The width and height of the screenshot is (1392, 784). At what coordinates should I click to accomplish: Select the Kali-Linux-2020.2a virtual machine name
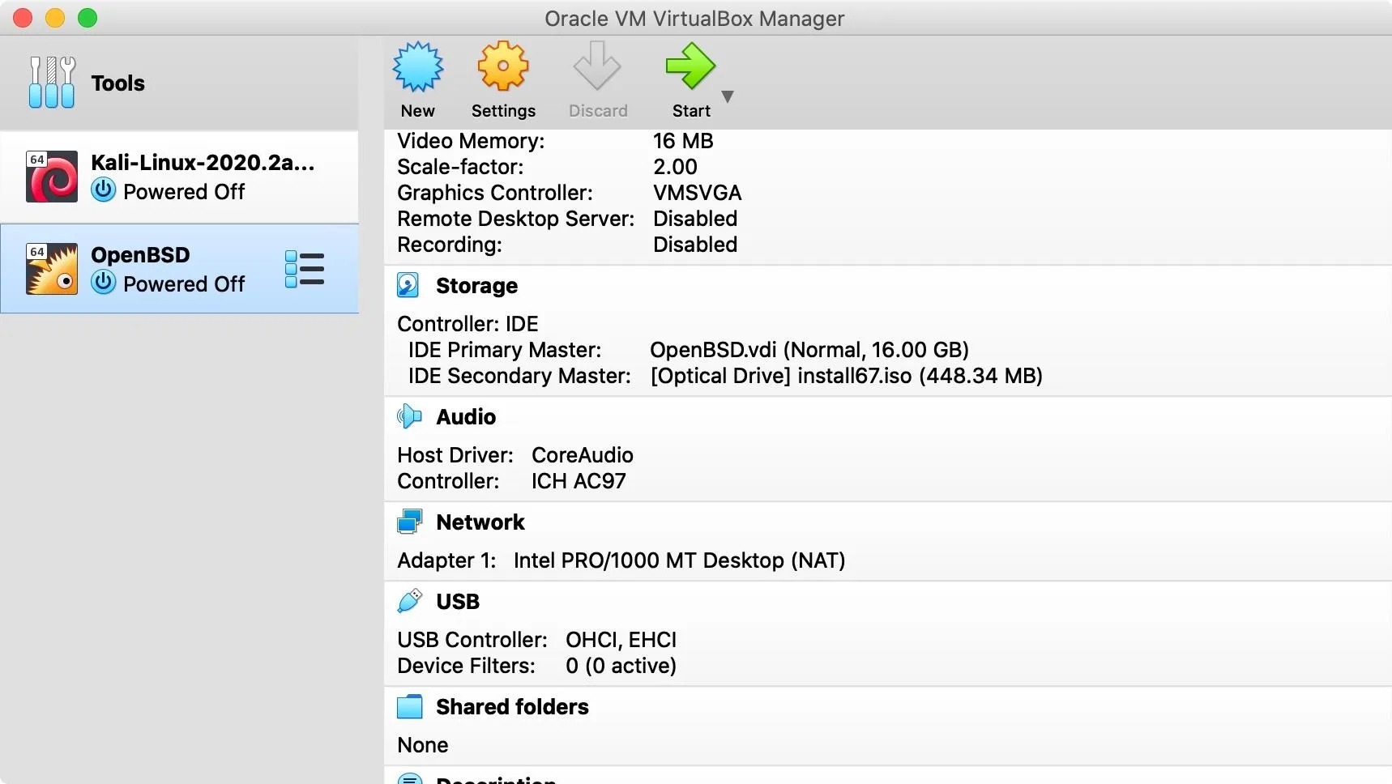pyautogui.click(x=203, y=162)
